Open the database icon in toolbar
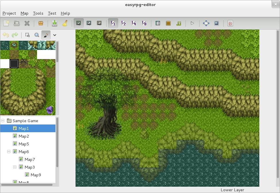Viewport: 280px width, 193px height. pyautogui.click(x=158, y=23)
